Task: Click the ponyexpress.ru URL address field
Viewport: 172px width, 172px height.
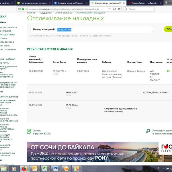Action: click(62, 9)
